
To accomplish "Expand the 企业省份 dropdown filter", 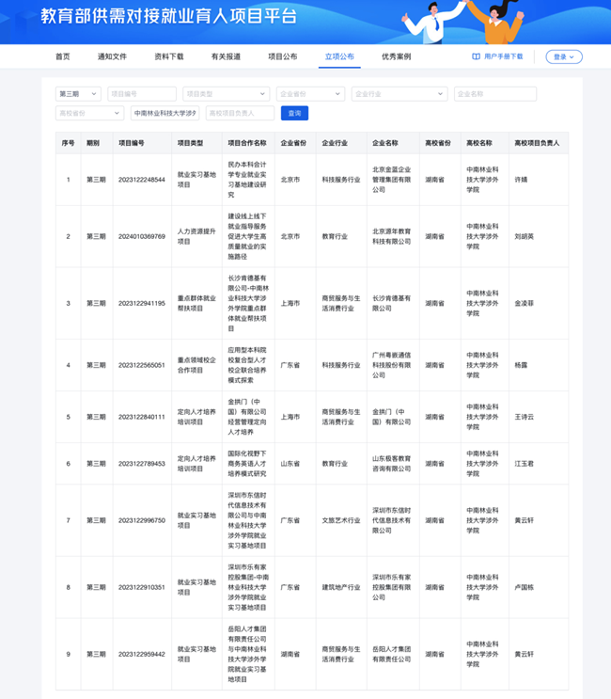I will (310, 94).
